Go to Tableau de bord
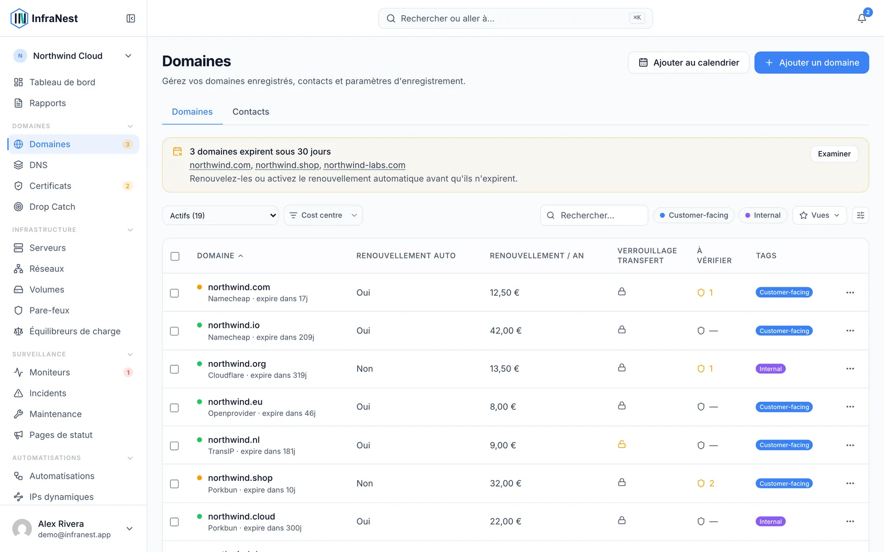This screenshot has height=552, width=884. click(x=73, y=82)
